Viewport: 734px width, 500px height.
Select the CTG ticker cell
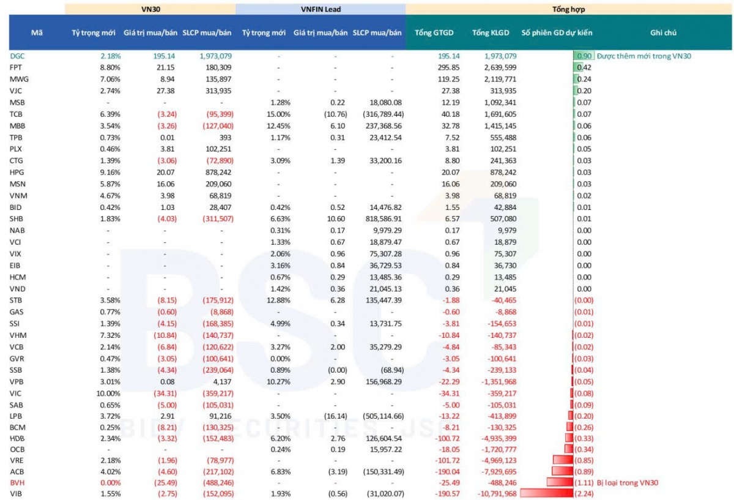pyautogui.click(x=17, y=160)
